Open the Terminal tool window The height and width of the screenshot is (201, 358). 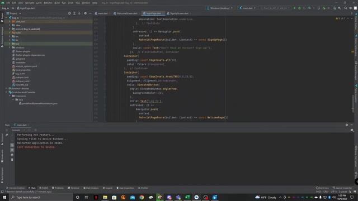(73, 188)
